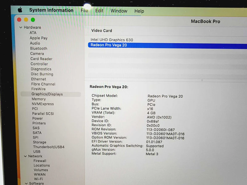Select SAS in the sidebar
Image resolution: width=247 pixels, height=185 pixels.
pos(36,128)
